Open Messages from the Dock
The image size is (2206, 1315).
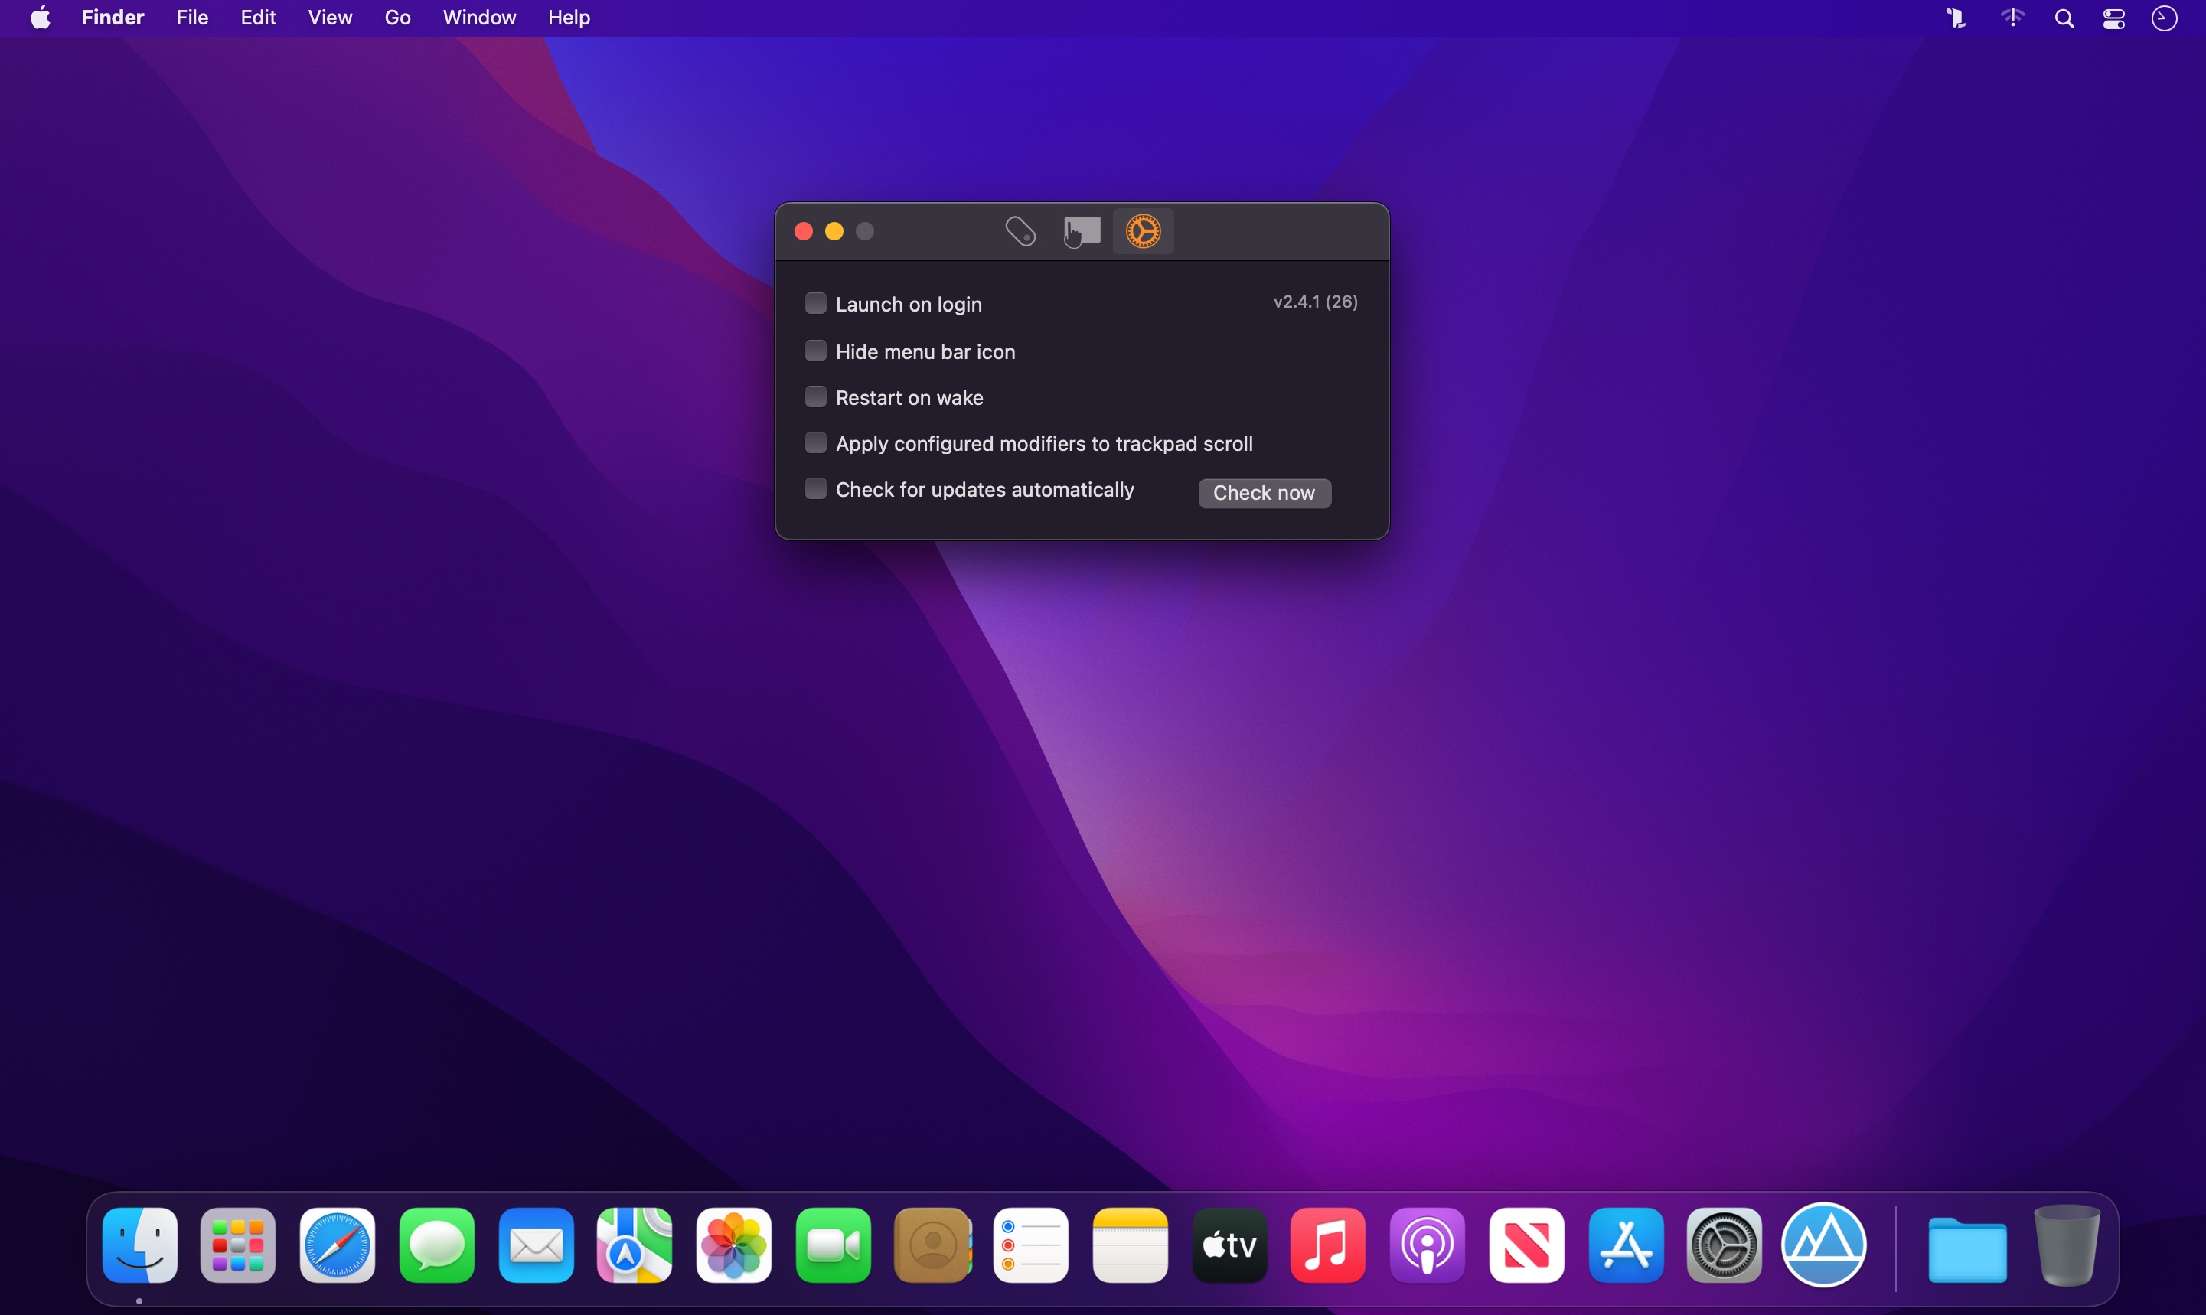(437, 1245)
